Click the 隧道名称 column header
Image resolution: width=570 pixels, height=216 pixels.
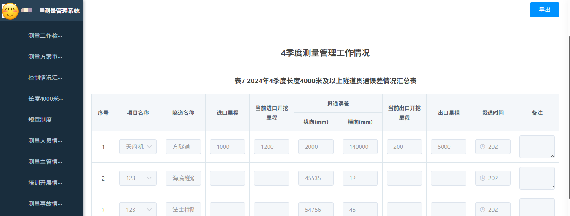(183, 113)
